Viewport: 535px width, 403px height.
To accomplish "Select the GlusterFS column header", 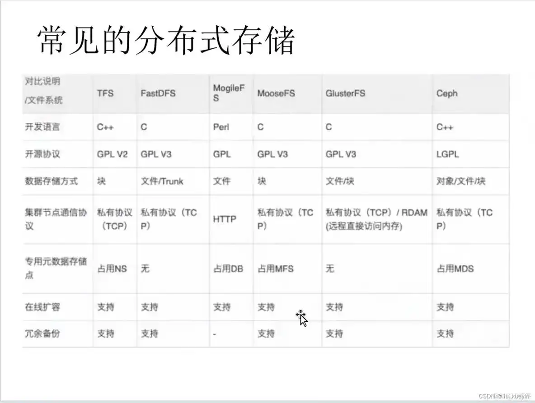I will coord(346,93).
